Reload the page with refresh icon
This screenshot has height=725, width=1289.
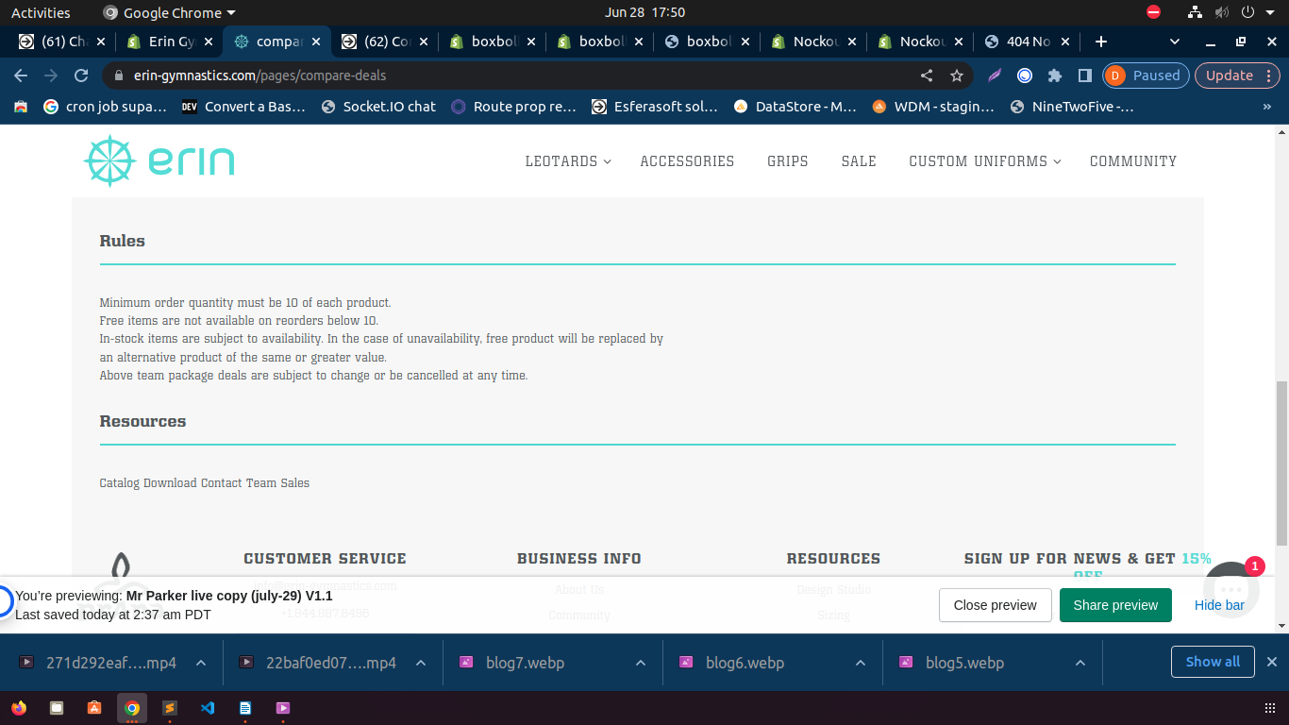pos(81,76)
